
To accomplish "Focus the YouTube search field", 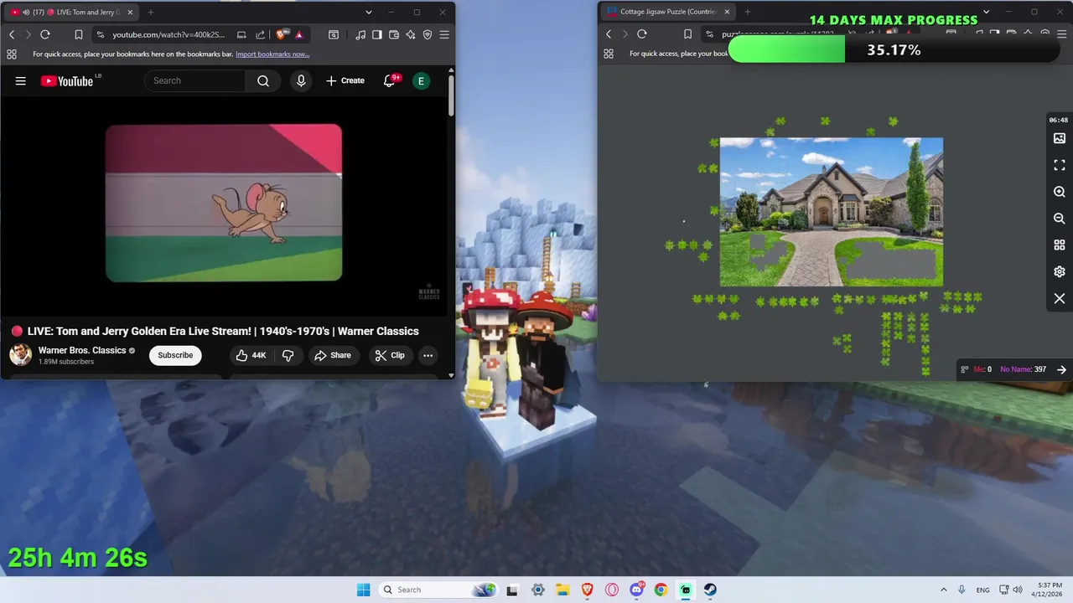I will pyautogui.click(x=195, y=80).
